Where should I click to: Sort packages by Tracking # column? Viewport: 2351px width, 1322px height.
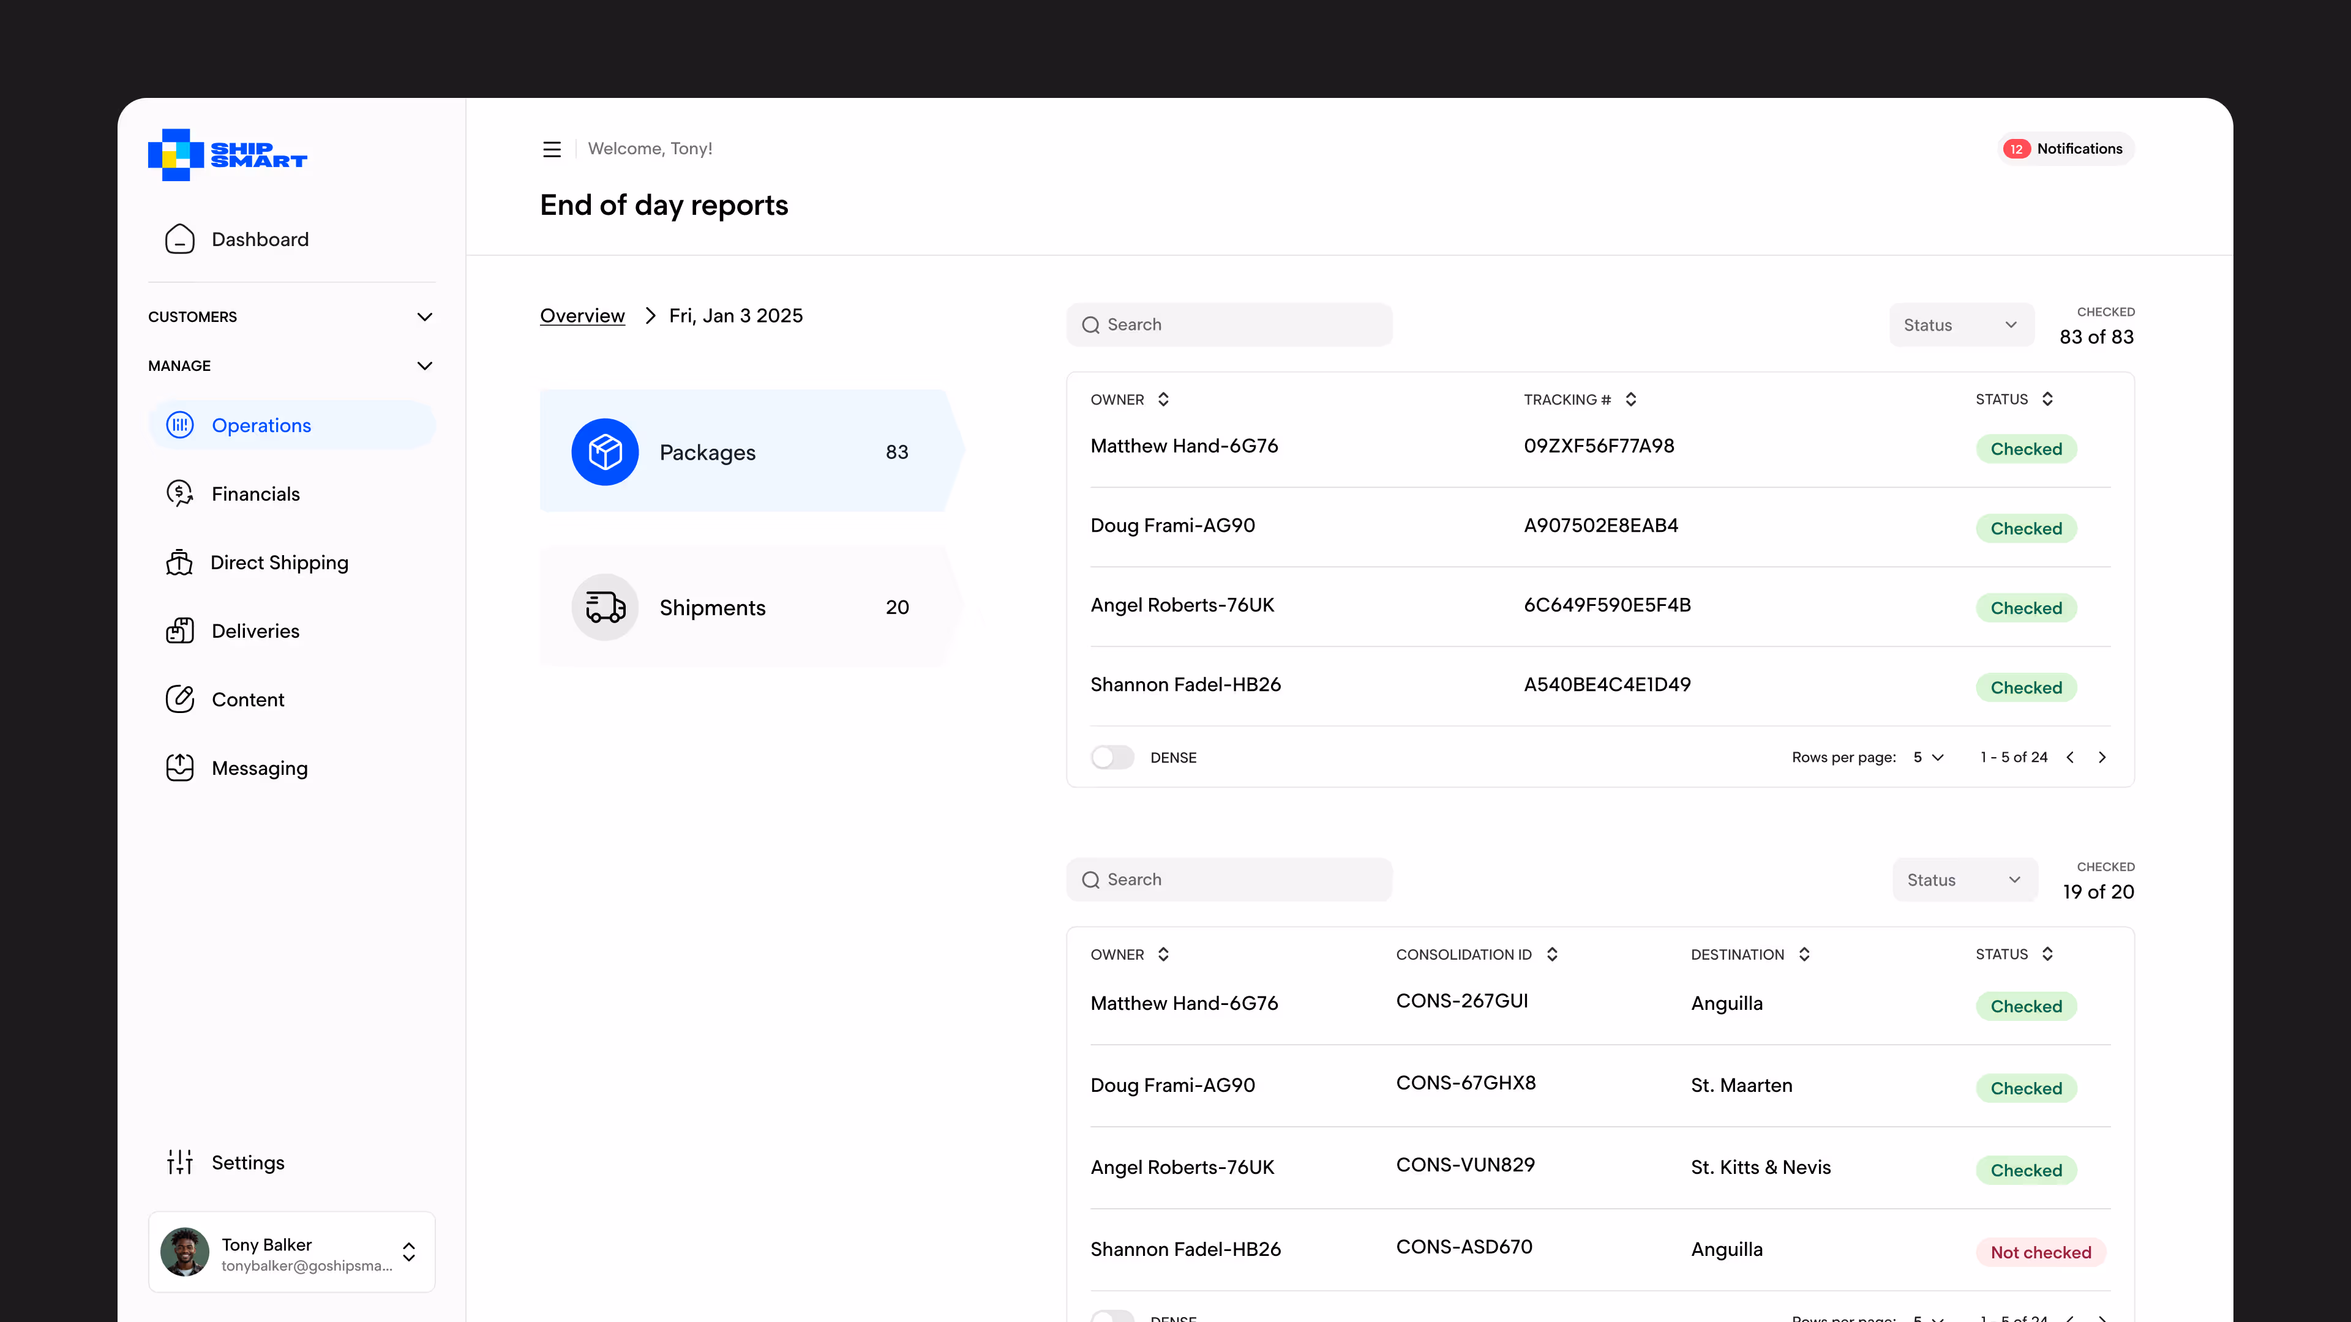pyautogui.click(x=1630, y=400)
